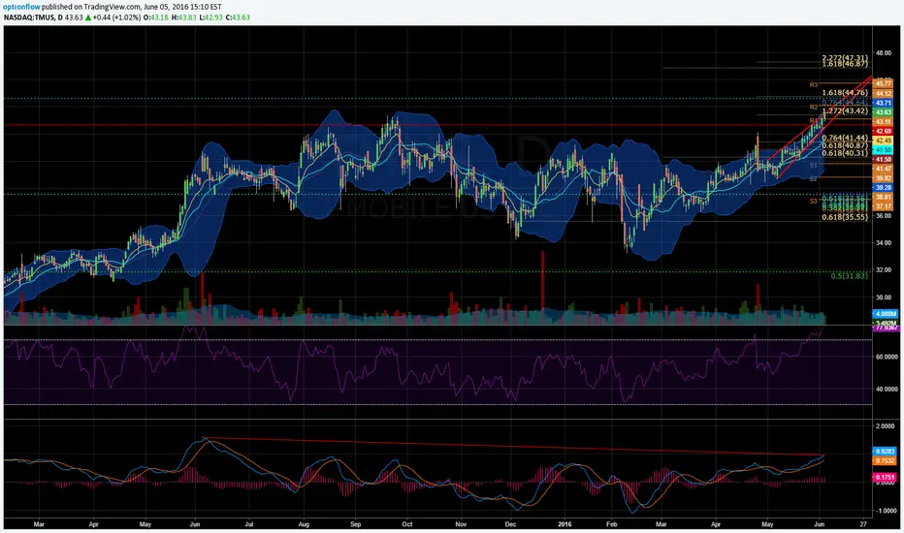Click the 2016 time axis label
This screenshot has height=533, width=904.
click(x=565, y=524)
